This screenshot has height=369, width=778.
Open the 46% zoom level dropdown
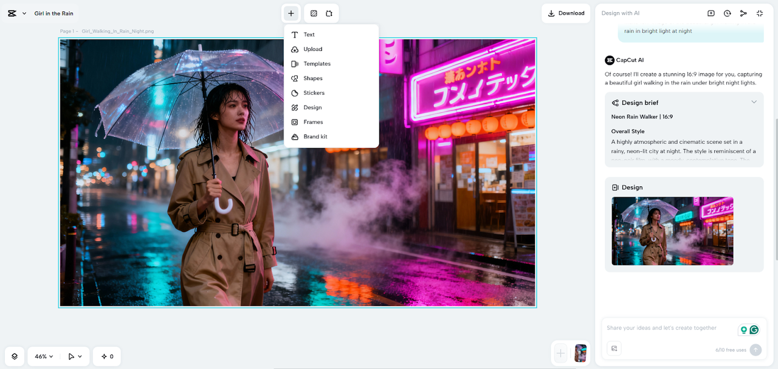pyautogui.click(x=44, y=356)
